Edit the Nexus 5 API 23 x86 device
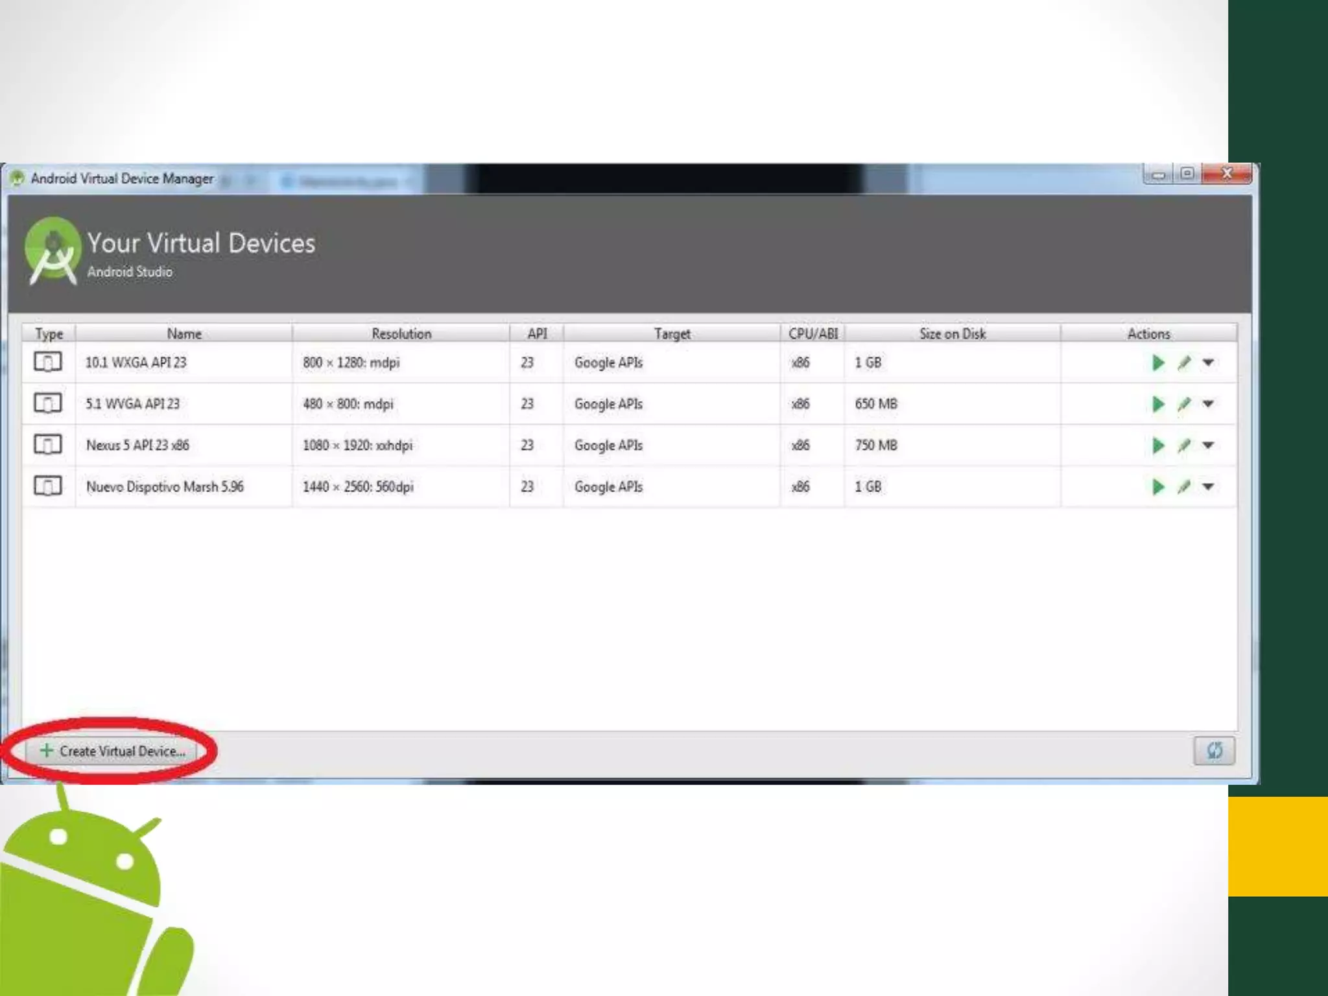This screenshot has width=1328, height=996. 1184,445
